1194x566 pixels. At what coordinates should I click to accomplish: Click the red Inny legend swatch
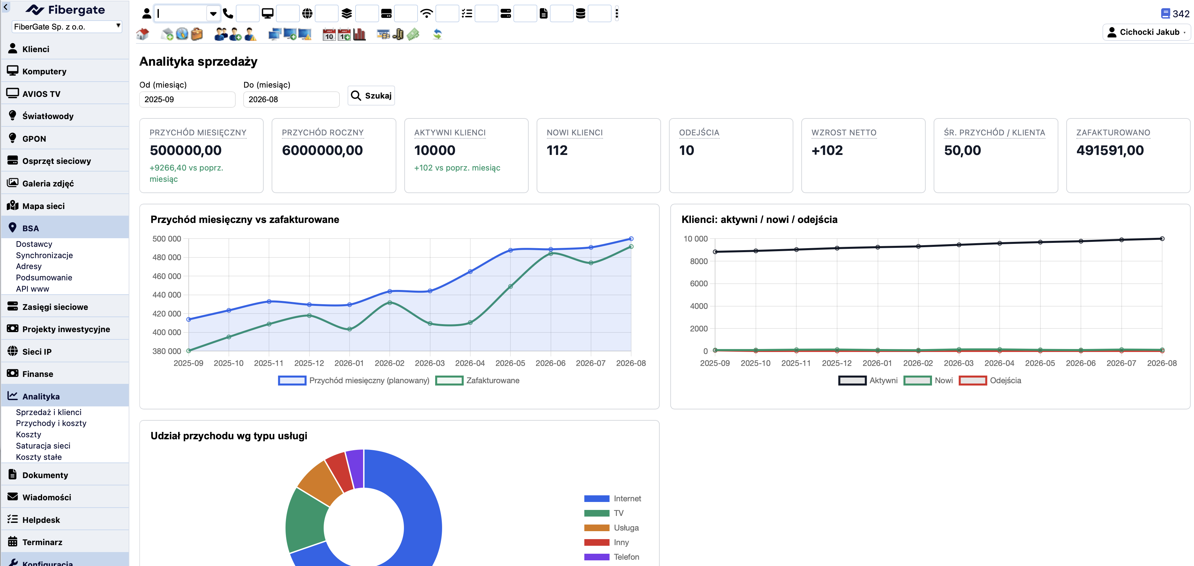pos(597,542)
